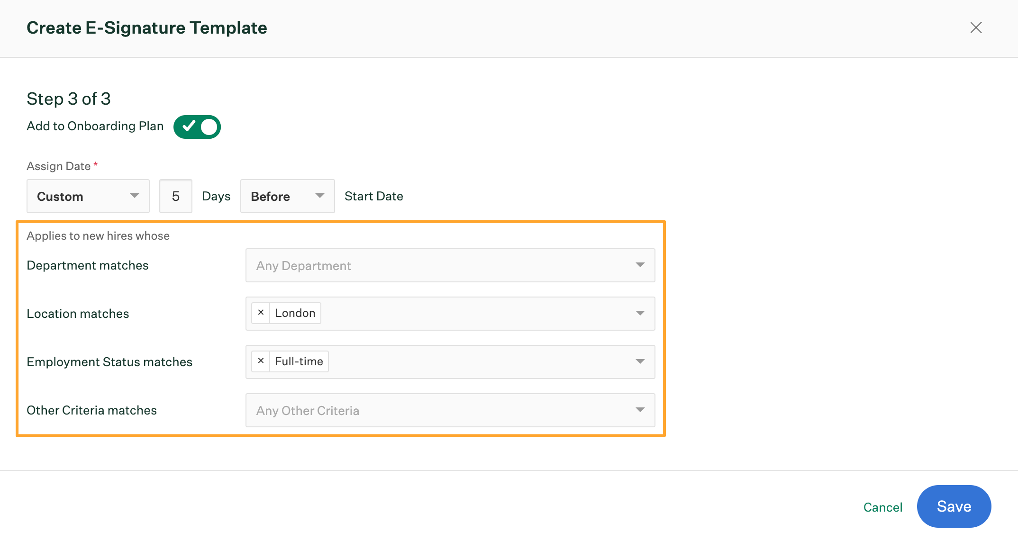
Task: Open the Custom assign date dropdown
Action: coord(88,196)
